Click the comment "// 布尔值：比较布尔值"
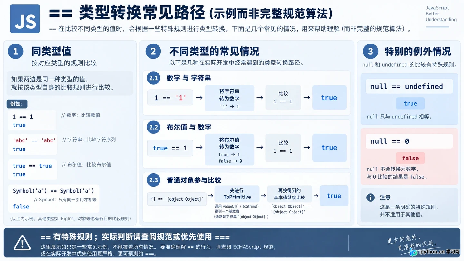This screenshot has width=464, height=261. coord(86,165)
